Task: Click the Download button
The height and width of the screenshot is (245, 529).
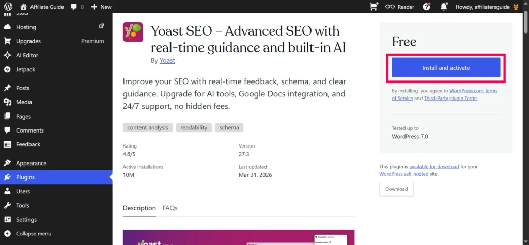Action: click(396, 189)
